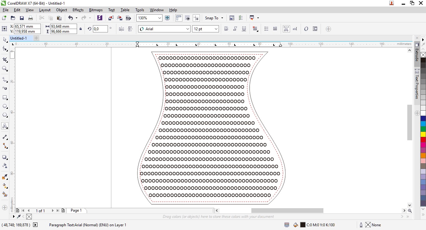
Task: Open the Text Properties docker tab
Action: pyautogui.click(x=417, y=84)
